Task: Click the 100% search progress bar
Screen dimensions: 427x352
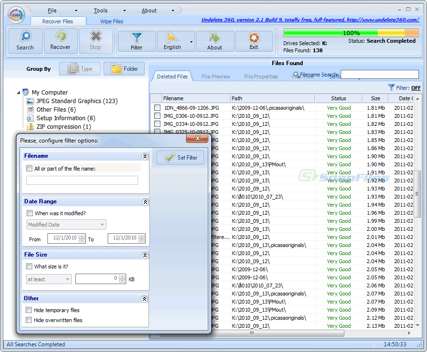Action: tap(351, 33)
